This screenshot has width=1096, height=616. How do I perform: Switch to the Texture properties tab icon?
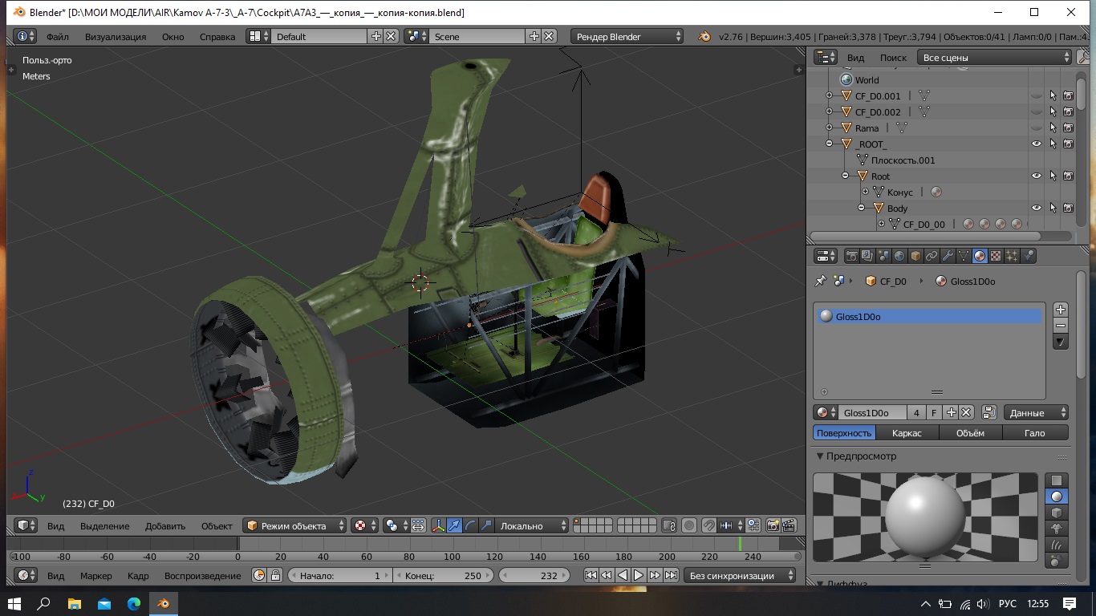tap(996, 257)
